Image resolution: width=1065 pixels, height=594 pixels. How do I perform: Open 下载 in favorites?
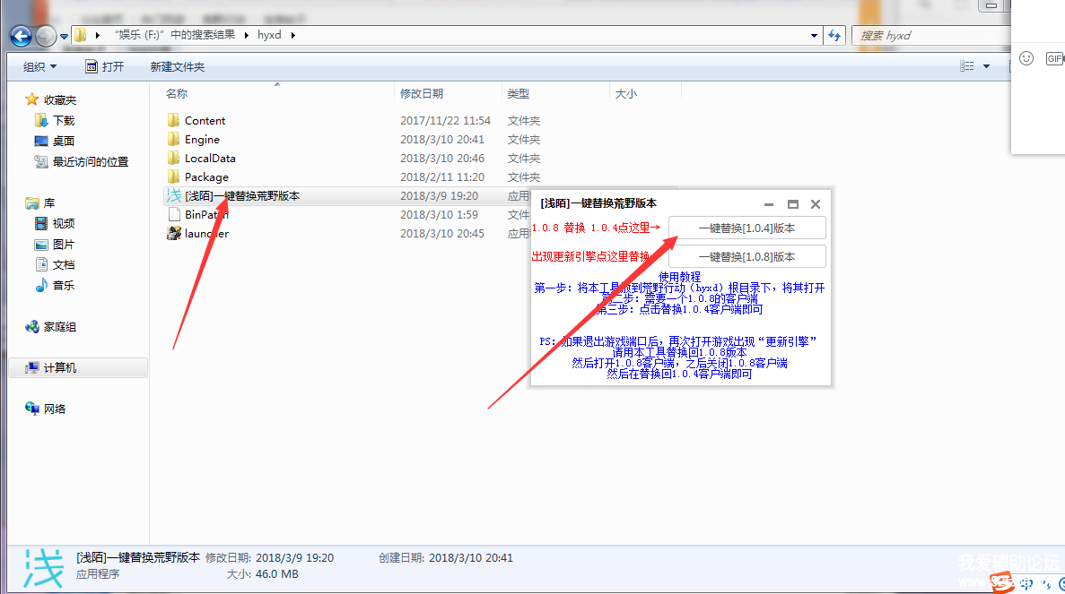click(x=63, y=120)
